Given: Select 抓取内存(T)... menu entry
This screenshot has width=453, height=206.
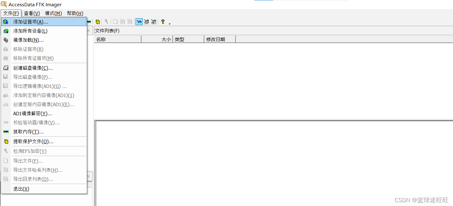Looking at the screenshot, I should 44,132.
